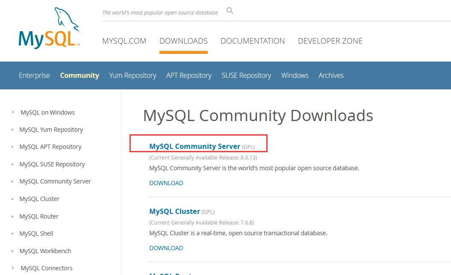Select MySQL Workbench in the sidebar

tap(45, 251)
